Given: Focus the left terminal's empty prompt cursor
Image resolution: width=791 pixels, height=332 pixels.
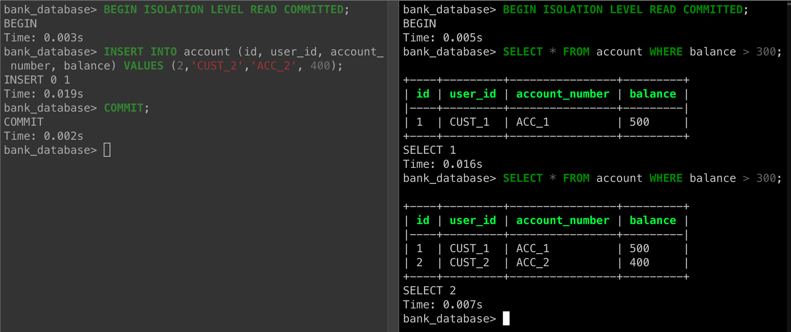Looking at the screenshot, I should 107,150.
